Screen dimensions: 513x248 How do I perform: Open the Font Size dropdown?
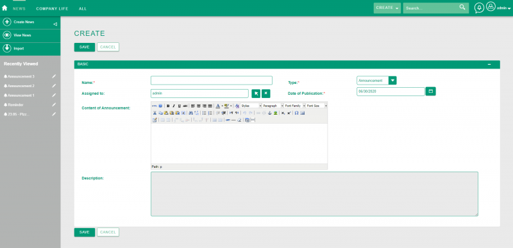coord(317,106)
